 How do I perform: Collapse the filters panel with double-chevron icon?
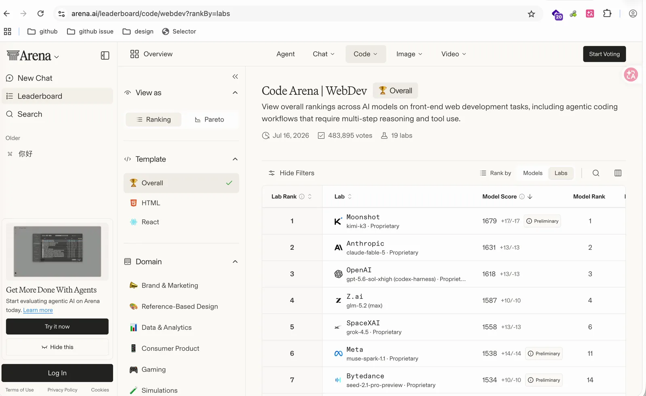coord(235,77)
